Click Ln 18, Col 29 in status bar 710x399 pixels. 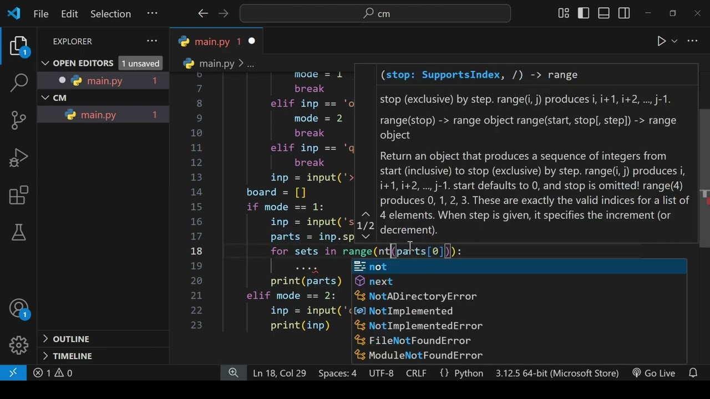tap(280, 373)
